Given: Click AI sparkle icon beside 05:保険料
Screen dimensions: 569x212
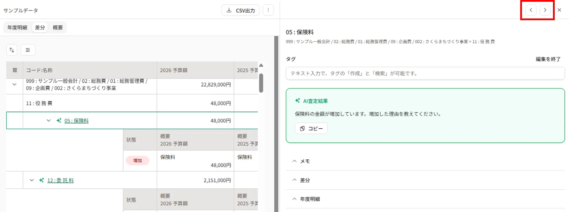Looking at the screenshot, I should click(59, 121).
